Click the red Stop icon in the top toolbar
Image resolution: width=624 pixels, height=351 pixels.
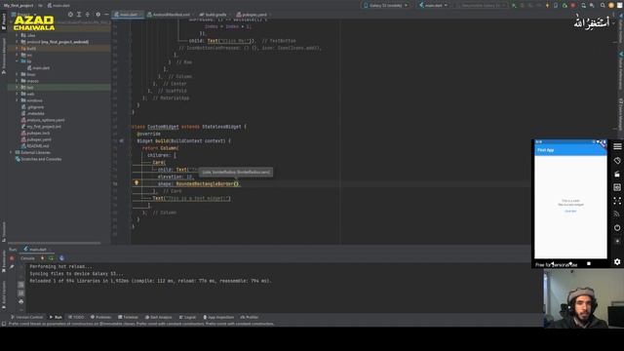pyautogui.click(x=573, y=5)
